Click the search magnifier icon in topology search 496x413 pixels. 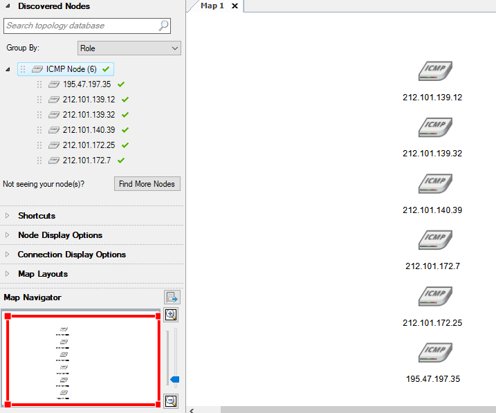pos(163,26)
